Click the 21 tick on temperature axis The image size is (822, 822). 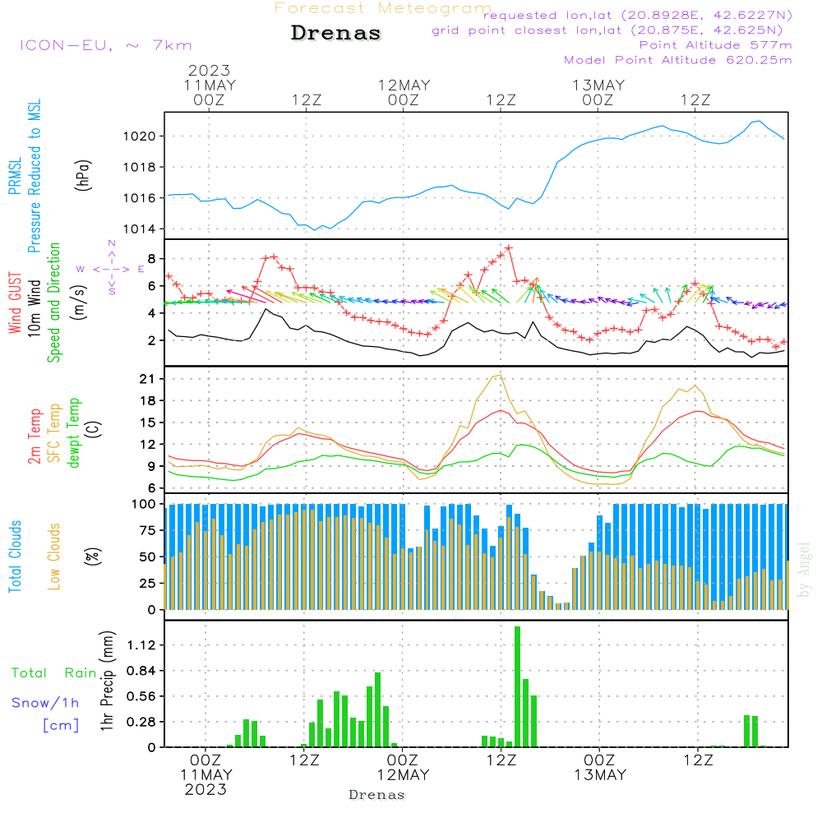tap(147, 379)
